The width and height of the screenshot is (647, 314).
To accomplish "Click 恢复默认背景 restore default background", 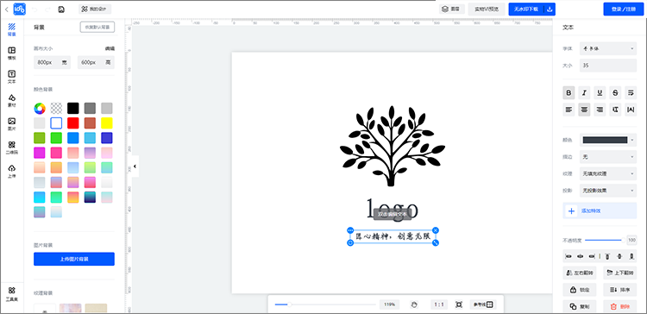I will (97, 28).
